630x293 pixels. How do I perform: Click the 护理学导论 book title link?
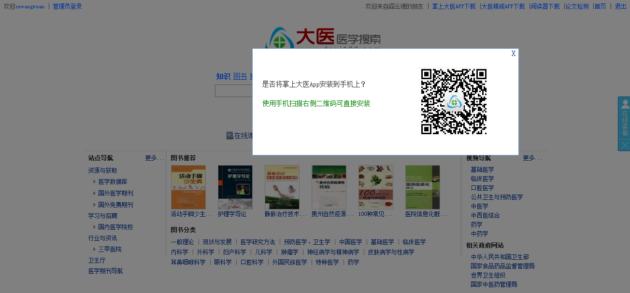click(232, 214)
